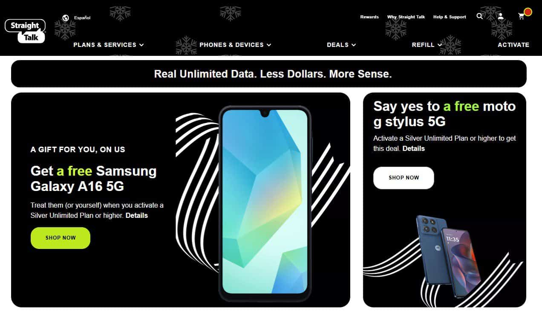The height and width of the screenshot is (321, 542).
Task: Switch language to Español
Action: tap(82, 18)
